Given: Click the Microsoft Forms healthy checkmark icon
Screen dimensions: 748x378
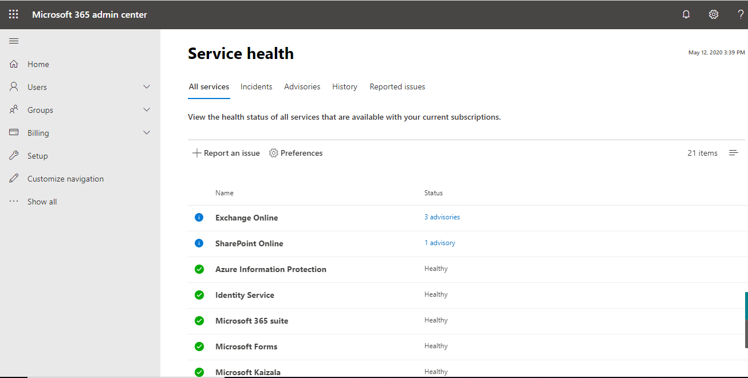Looking at the screenshot, I should point(199,346).
